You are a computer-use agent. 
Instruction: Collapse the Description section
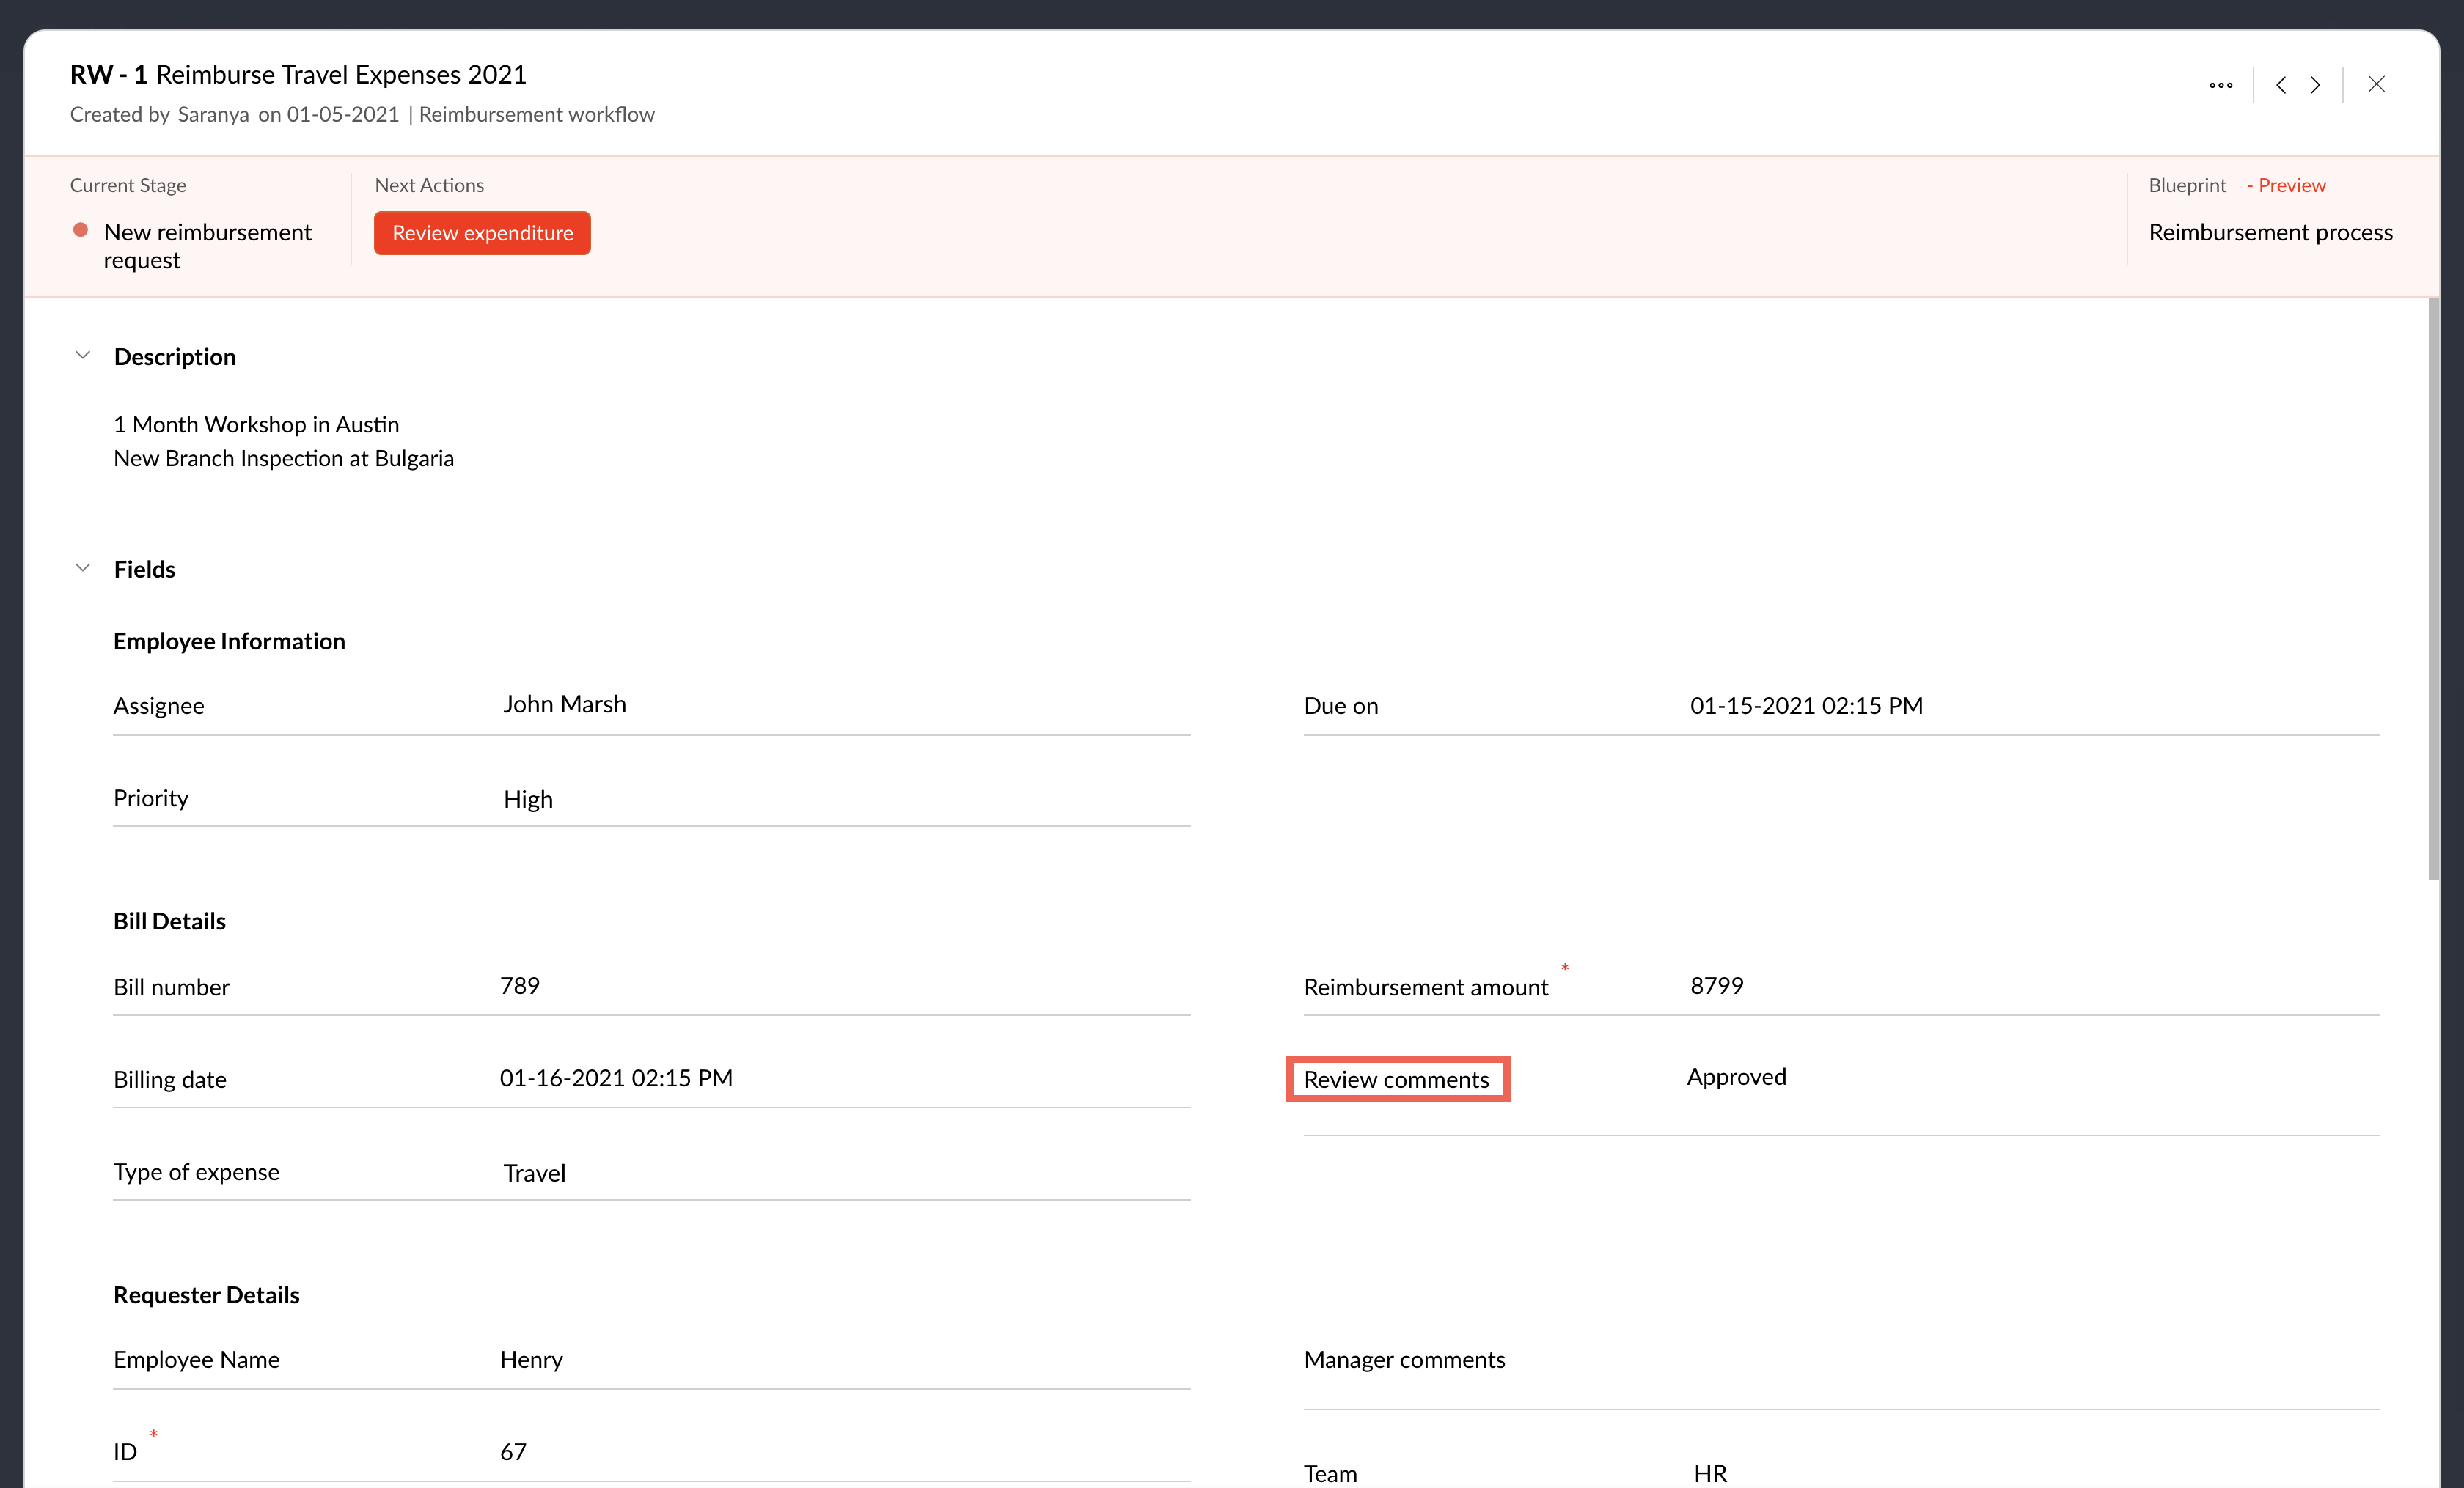[x=83, y=356]
